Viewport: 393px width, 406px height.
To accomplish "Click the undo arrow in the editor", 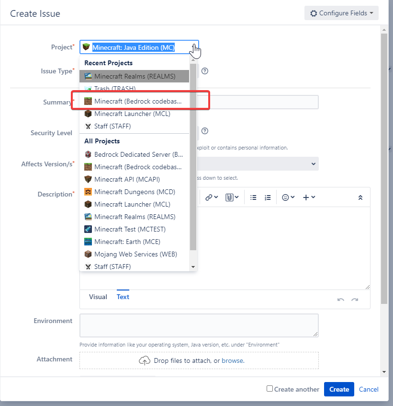I will (341, 300).
